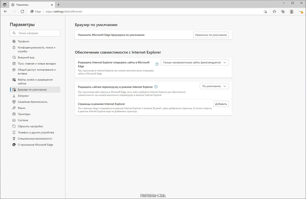Go back with the back arrow
Viewport: 306px width, 199px height.
point(6,11)
